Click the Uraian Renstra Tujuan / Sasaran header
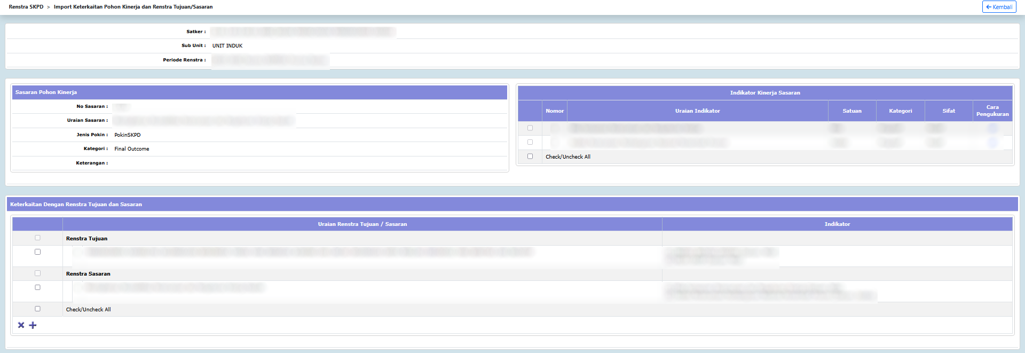 point(362,224)
